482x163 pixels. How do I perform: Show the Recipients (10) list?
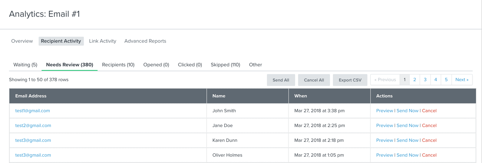pos(118,65)
